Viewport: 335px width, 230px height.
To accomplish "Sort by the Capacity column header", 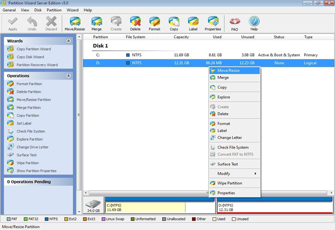I will [181, 37].
